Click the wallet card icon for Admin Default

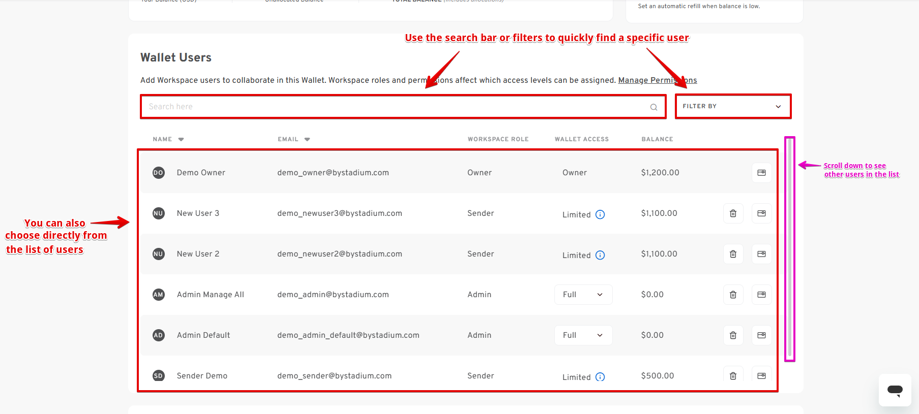[761, 335]
